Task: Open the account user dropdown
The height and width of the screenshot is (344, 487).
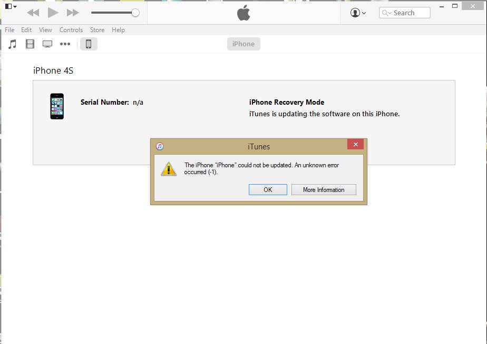Action: coord(358,13)
